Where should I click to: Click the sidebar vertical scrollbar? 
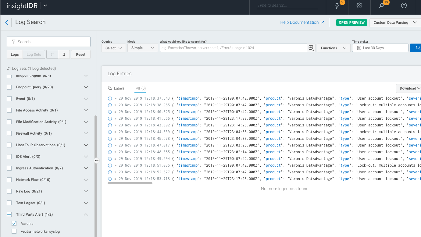coord(95,176)
